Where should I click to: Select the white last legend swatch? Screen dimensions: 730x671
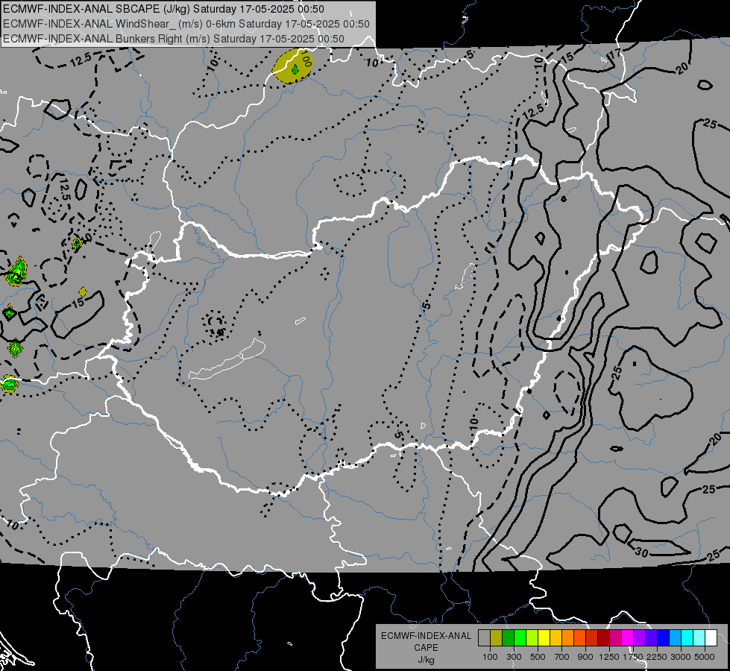pyautogui.click(x=711, y=637)
